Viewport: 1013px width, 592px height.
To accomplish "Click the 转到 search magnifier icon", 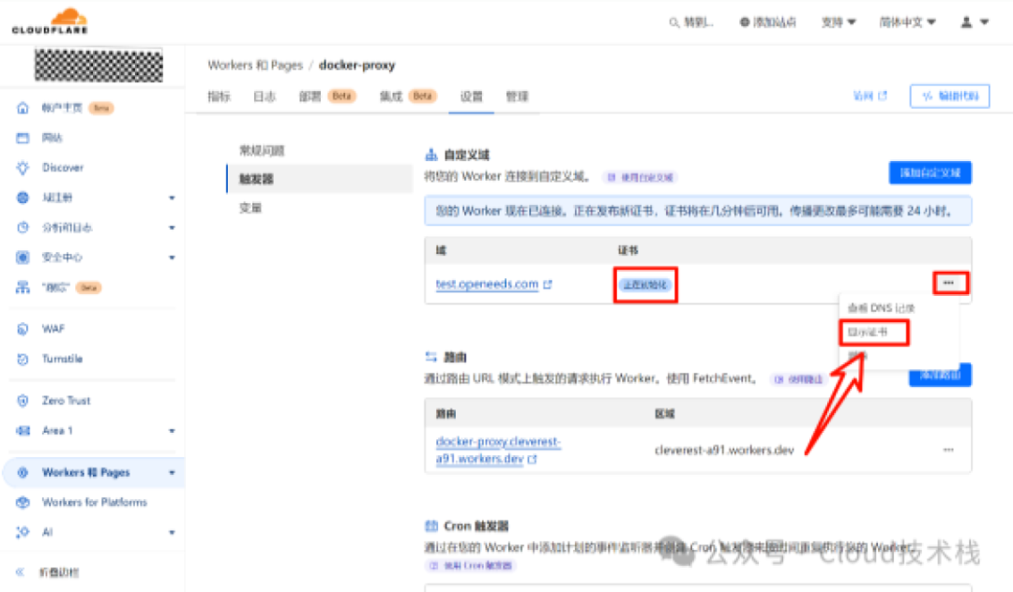I will (x=673, y=22).
